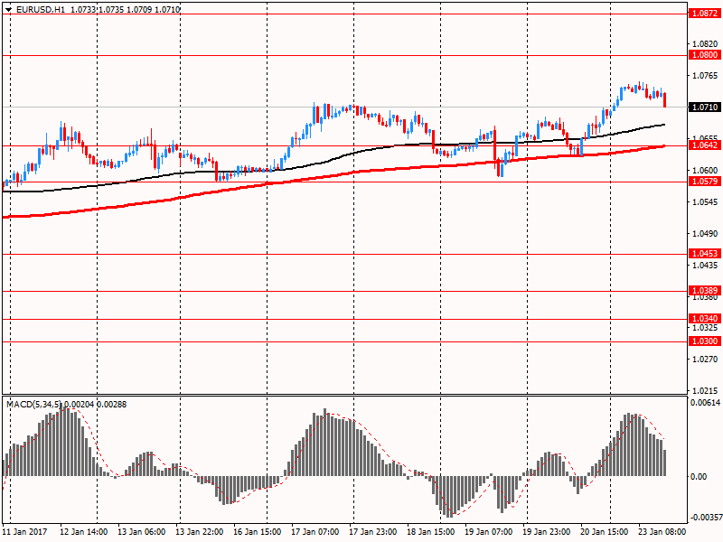Select the 1.0642 red price label
This screenshot has height=542, width=723.
[703, 145]
